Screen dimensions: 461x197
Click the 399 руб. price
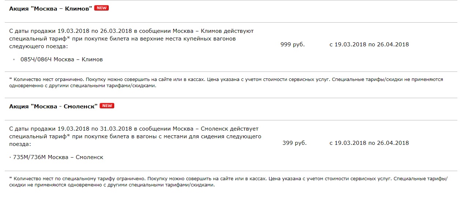pyautogui.click(x=294, y=143)
